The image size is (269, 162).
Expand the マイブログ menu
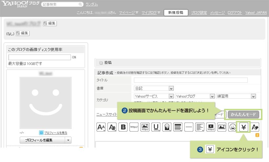coord(151,12)
